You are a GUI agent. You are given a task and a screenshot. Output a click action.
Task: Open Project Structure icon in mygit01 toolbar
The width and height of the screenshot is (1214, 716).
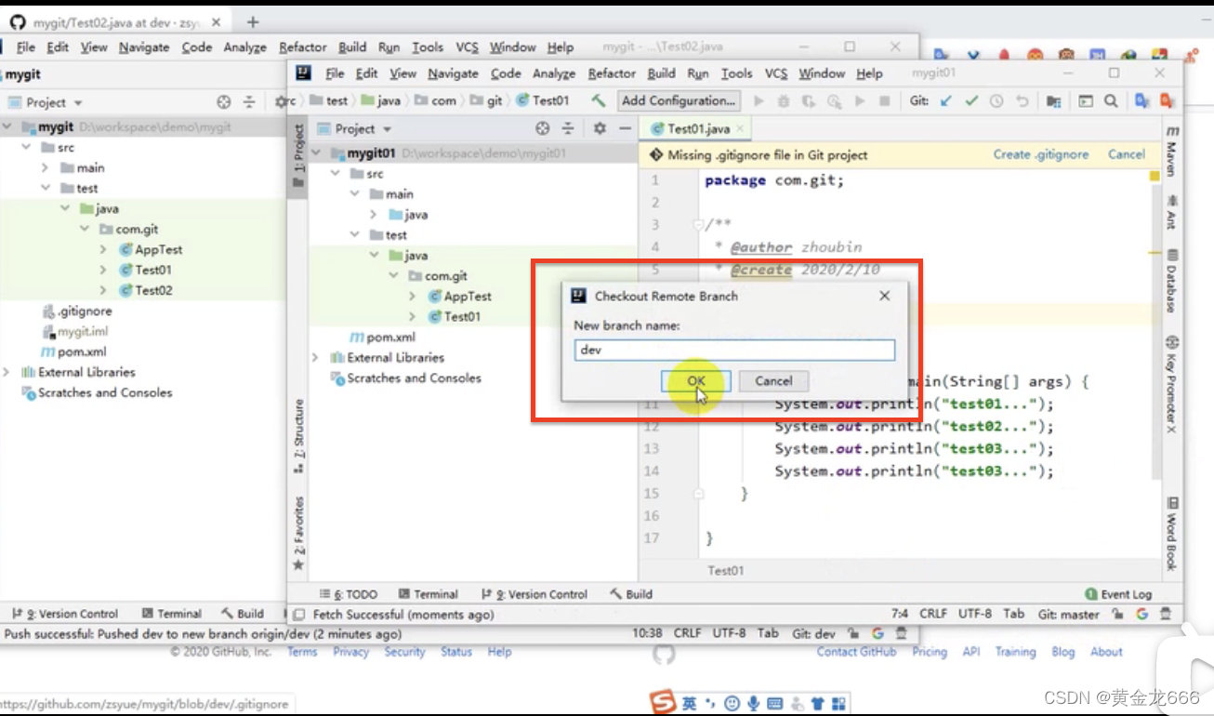pyautogui.click(x=1053, y=101)
